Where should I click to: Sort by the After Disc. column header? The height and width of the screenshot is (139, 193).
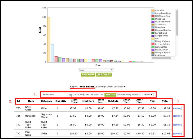click(x=139, y=101)
